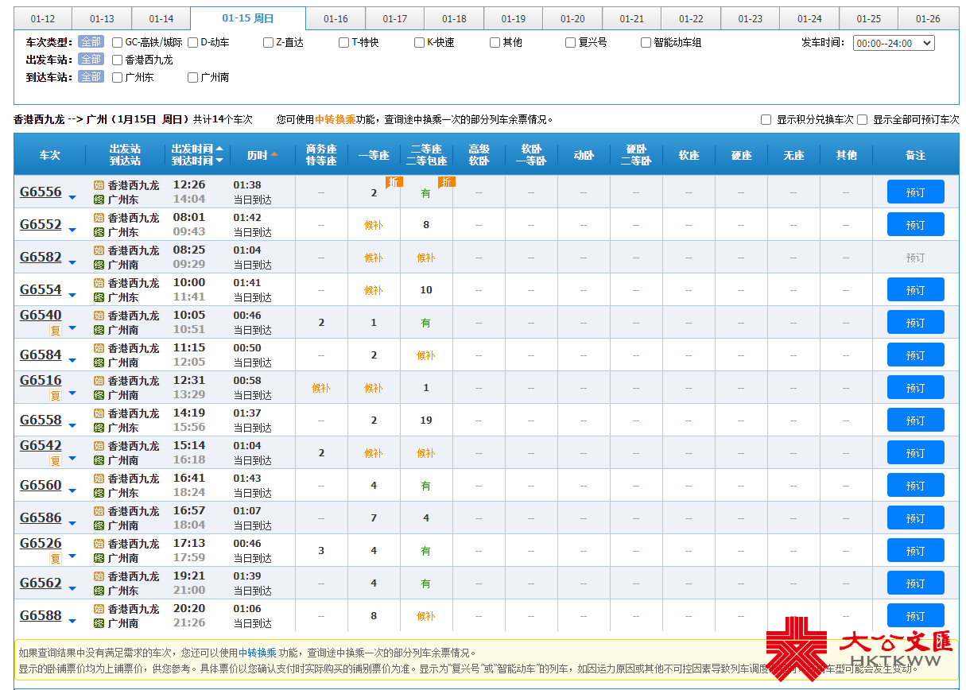The width and height of the screenshot is (966, 690).
Task: Click the terminal station icon for train G6588
Action: click(99, 623)
